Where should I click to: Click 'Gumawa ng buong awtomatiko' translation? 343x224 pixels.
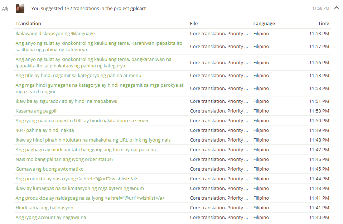pyautogui.click(x=49, y=169)
